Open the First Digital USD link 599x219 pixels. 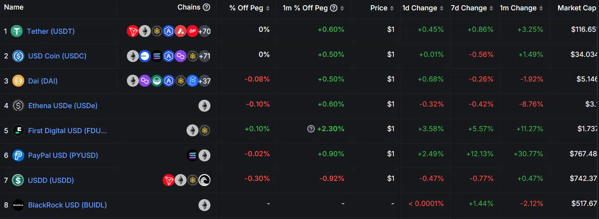click(67, 130)
